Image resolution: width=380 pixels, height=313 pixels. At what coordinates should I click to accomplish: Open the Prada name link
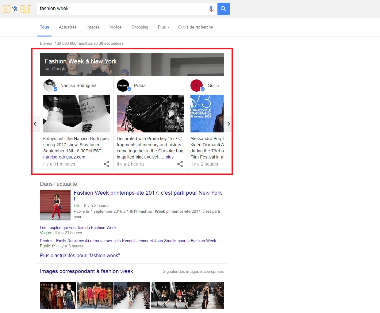(x=140, y=86)
